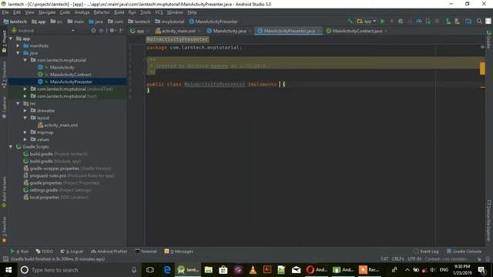Open activity_main.xml in the project tree
The image size is (493, 277).
click(61, 125)
